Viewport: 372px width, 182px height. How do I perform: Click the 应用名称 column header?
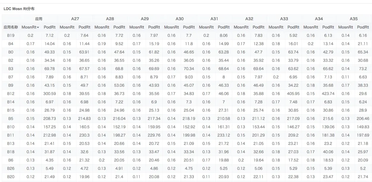(11, 27)
